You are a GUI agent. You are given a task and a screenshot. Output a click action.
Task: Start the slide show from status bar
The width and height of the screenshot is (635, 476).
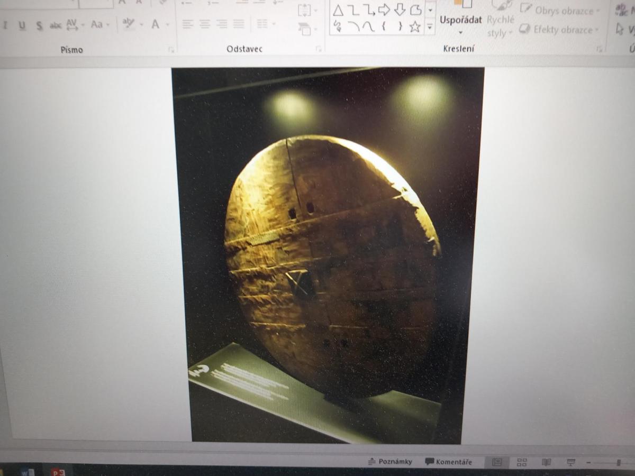(x=571, y=462)
